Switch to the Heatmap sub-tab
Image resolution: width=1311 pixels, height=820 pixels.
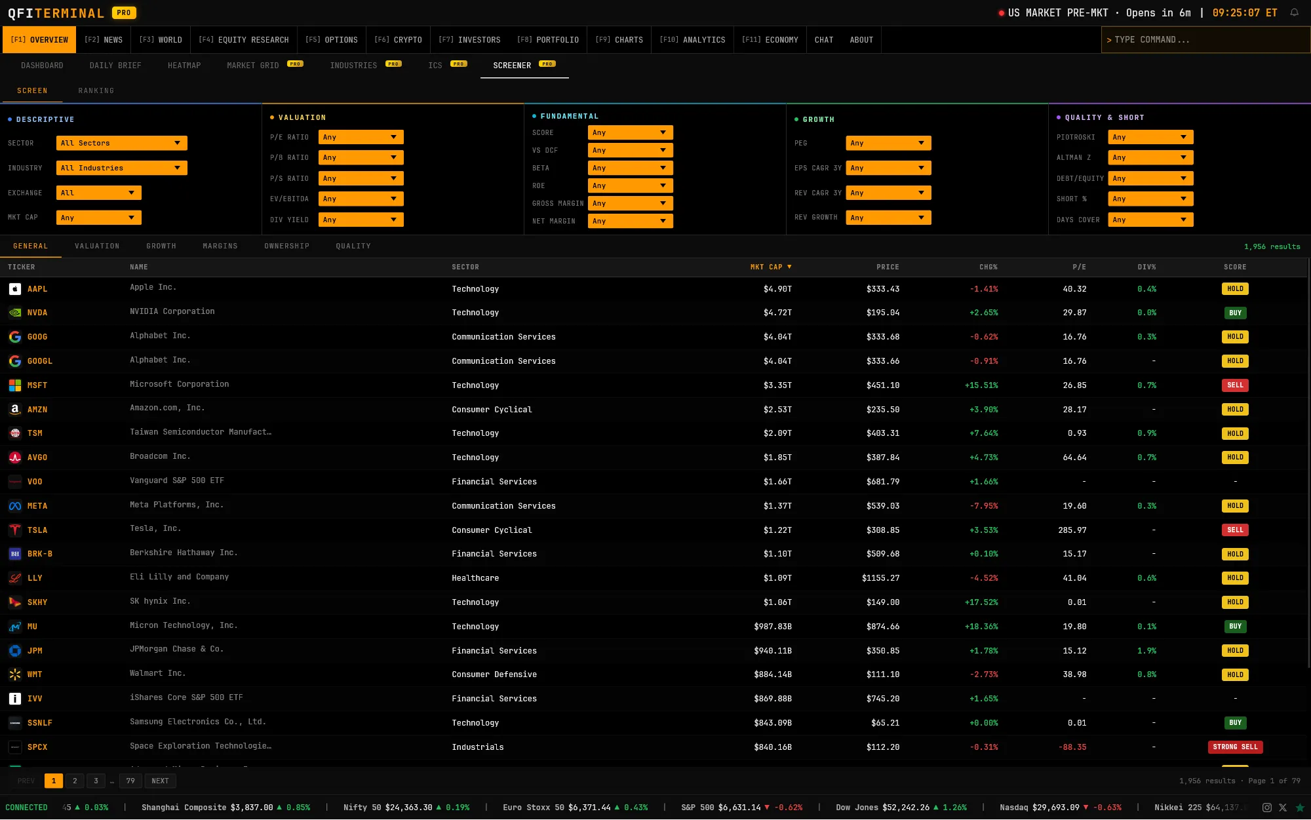click(184, 66)
